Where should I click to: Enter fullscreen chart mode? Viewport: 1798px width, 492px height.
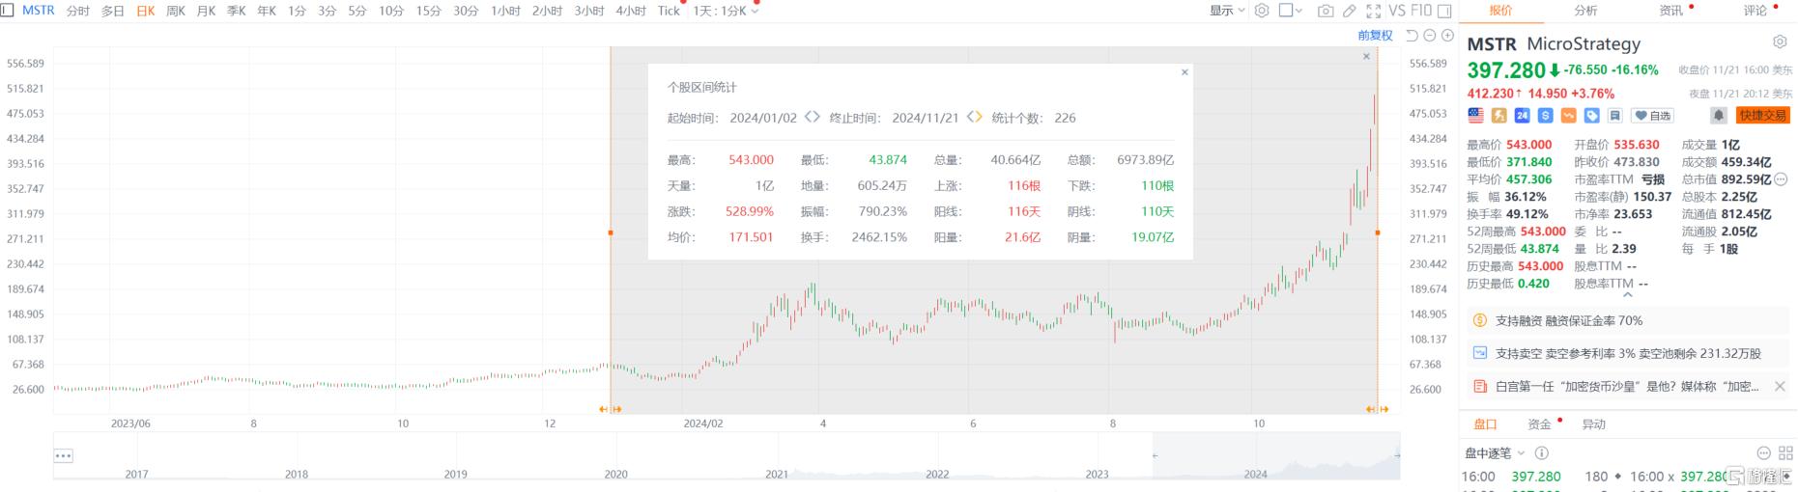[x=1374, y=11]
